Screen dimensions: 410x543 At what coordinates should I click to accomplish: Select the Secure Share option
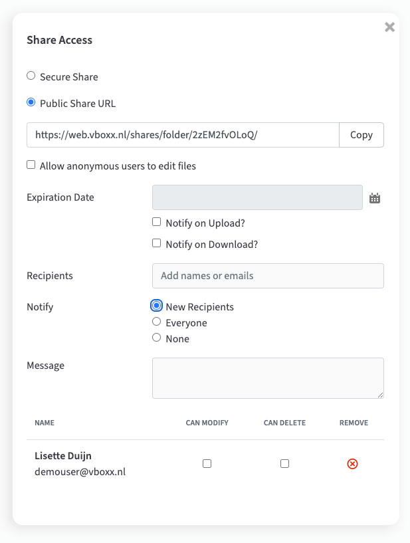31,75
